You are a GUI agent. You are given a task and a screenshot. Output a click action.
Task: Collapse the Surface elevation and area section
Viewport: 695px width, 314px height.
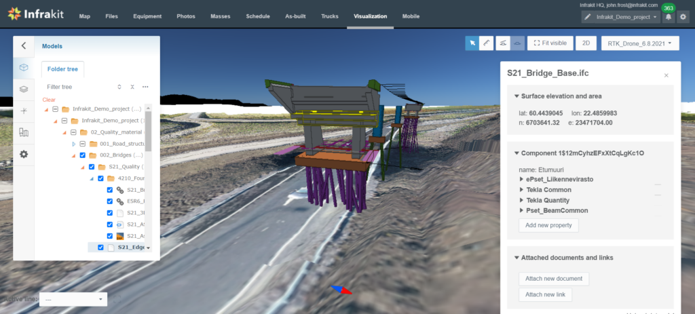tap(517, 96)
